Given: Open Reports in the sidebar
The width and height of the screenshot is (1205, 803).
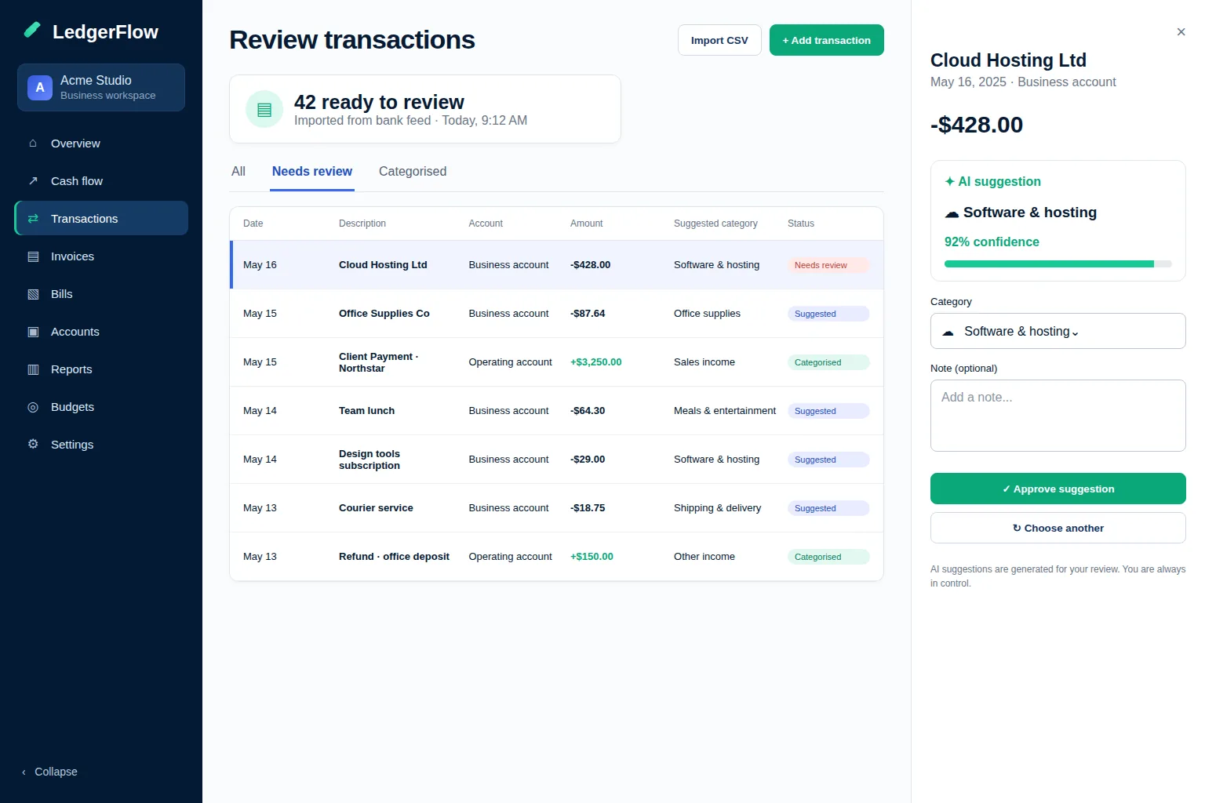Looking at the screenshot, I should [101, 369].
